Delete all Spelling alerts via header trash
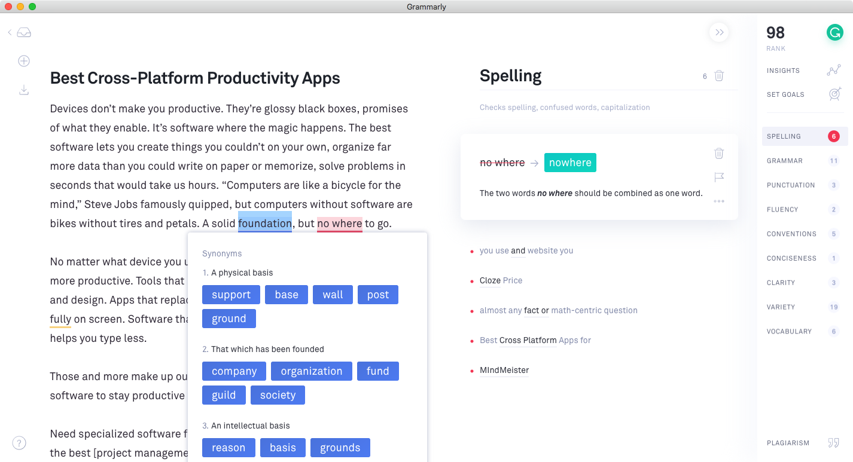Image resolution: width=853 pixels, height=462 pixels. pos(719,76)
